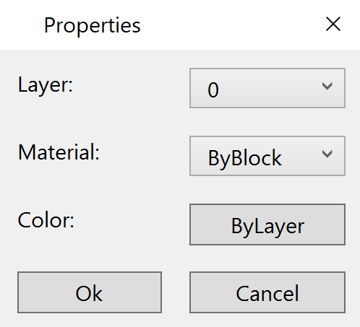Confirm changes with the Ok button
The height and width of the screenshot is (327, 360).
pyautogui.click(x=90, y=292)
